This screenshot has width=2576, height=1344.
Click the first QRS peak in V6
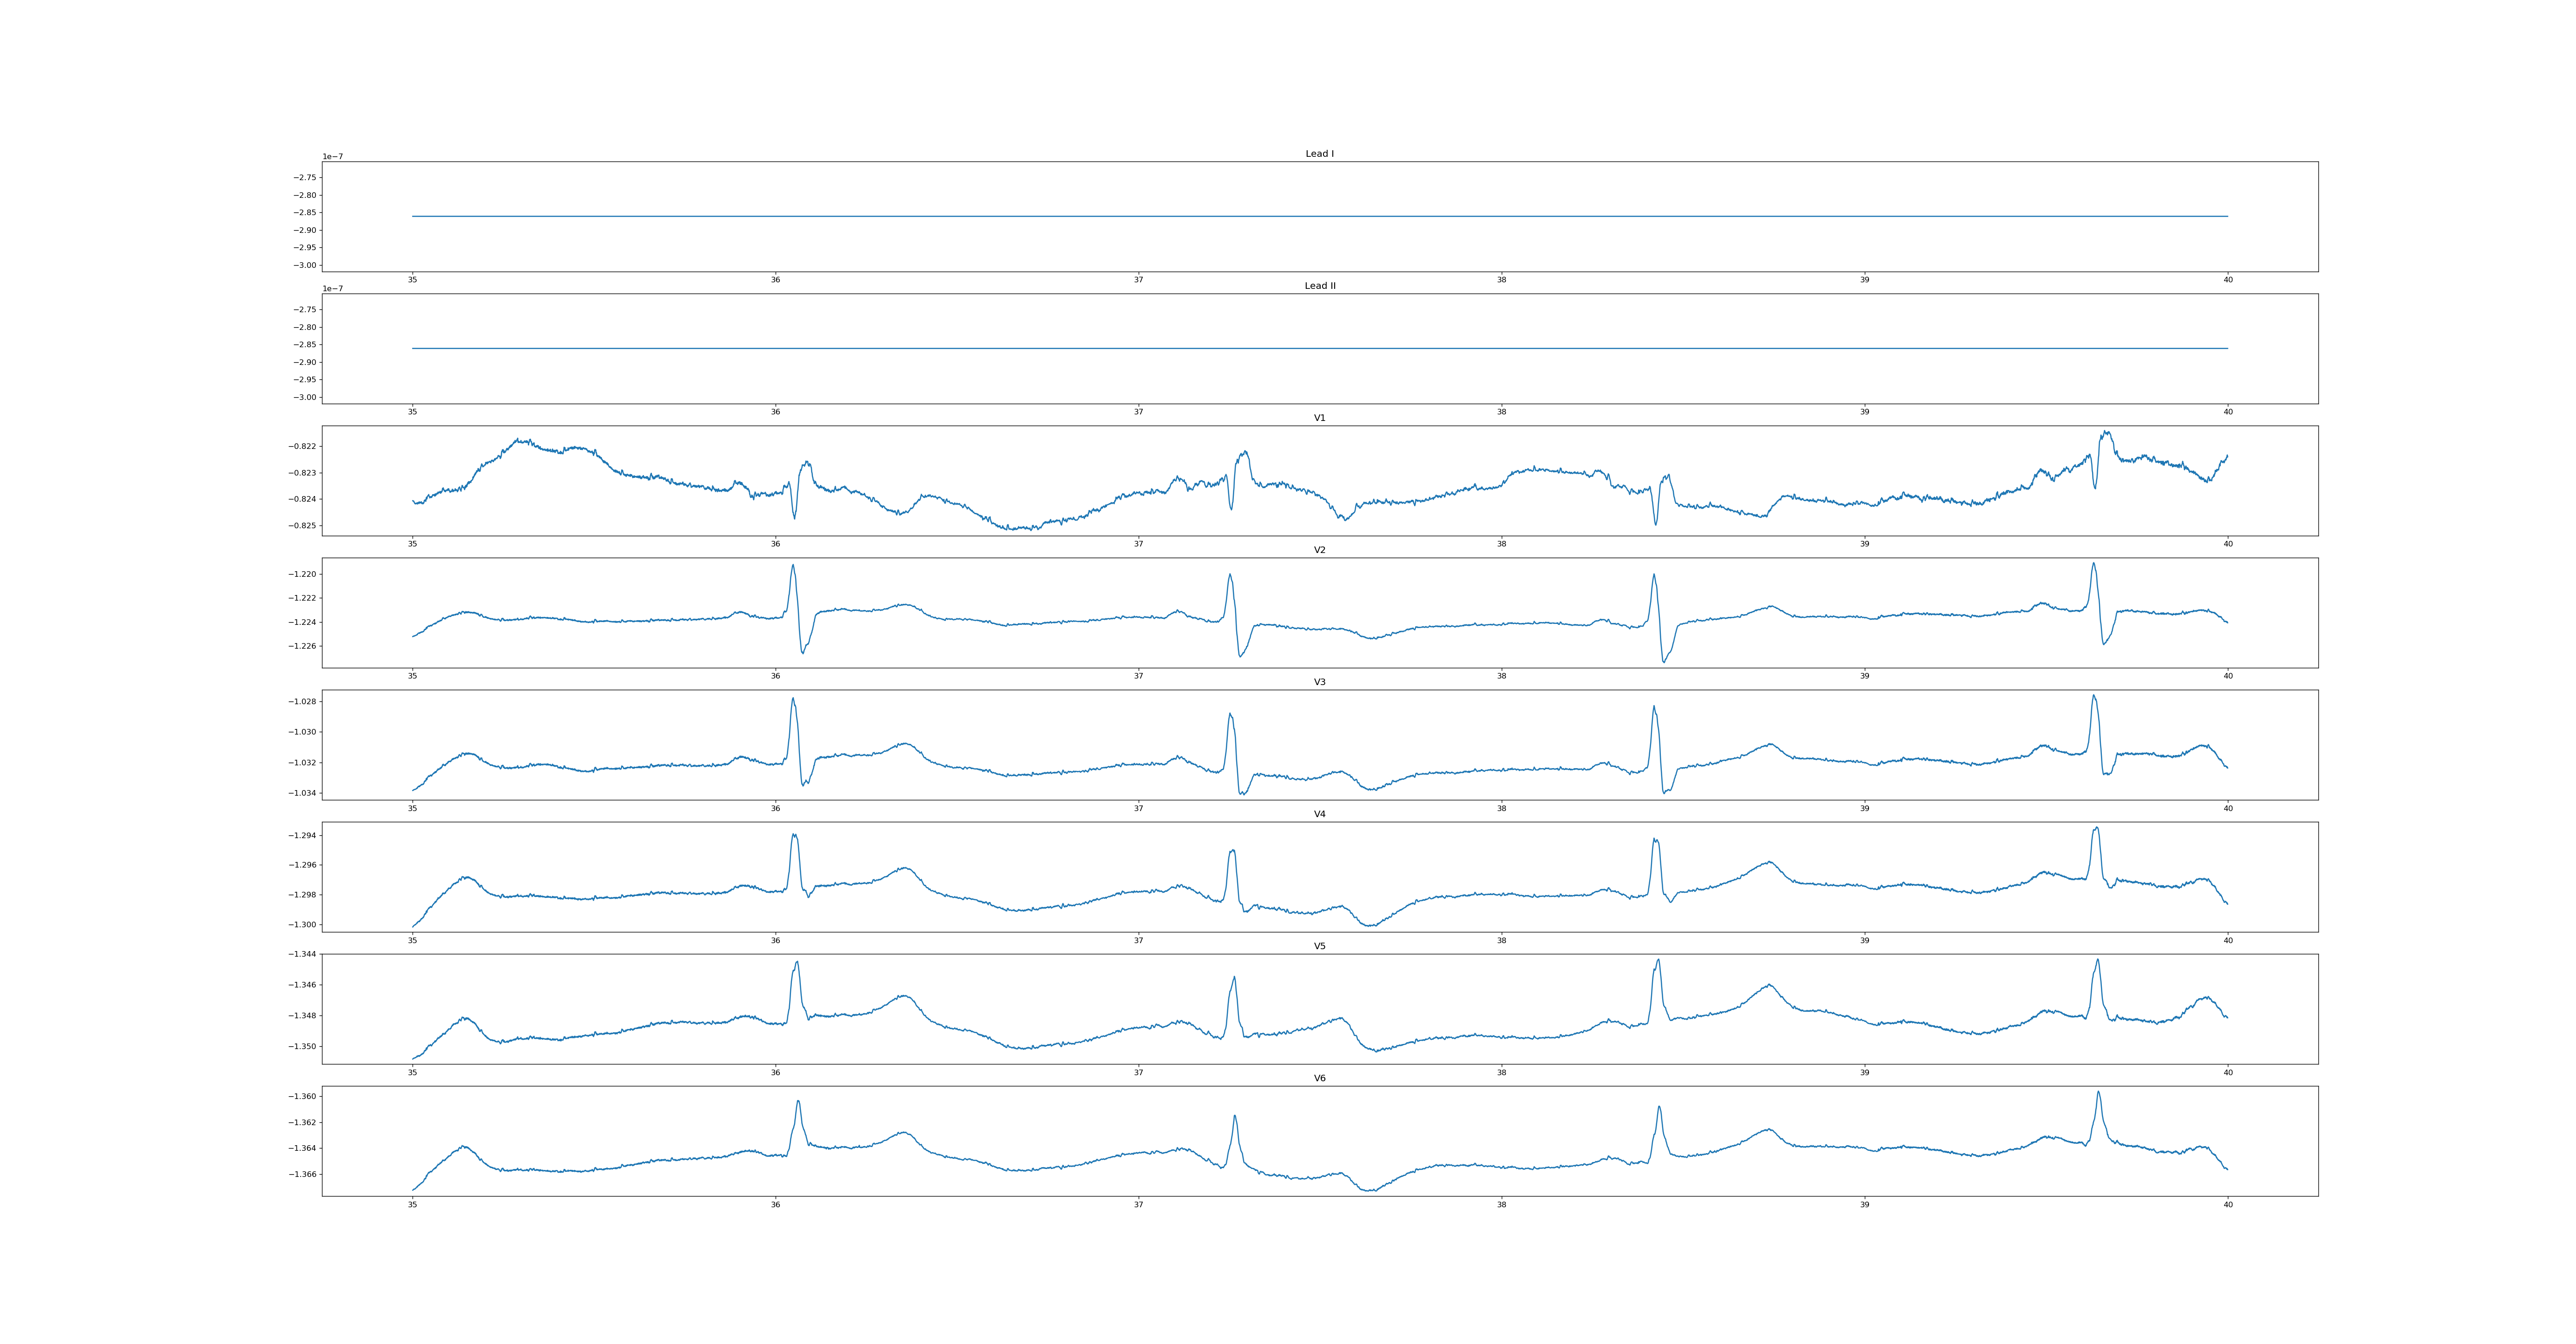pyautogui.click(x=798, y=1102)
